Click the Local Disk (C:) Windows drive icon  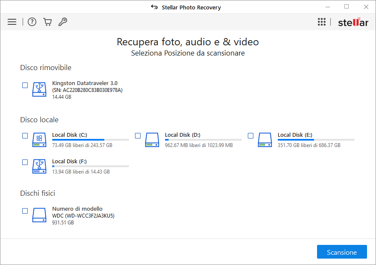(39, 140)
